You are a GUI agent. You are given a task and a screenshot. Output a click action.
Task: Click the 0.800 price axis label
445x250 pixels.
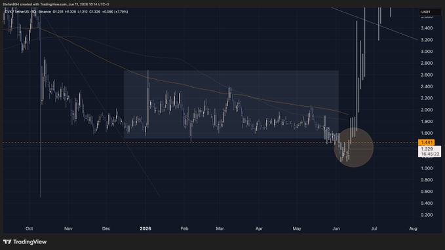coord(427,180)
